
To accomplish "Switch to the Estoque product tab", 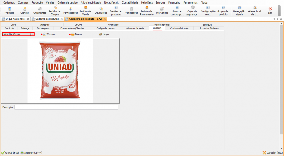I will [x=207, y=25].
